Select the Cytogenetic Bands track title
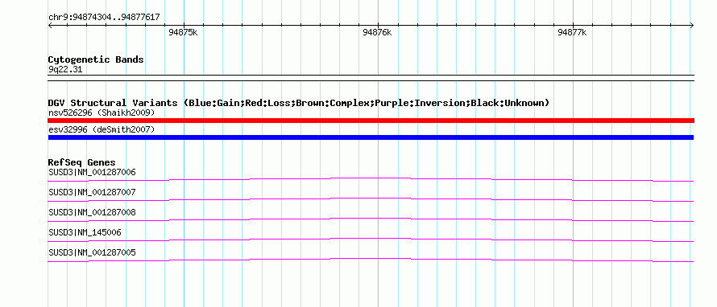The image size is (717, 307). click(x=96, y=59)
